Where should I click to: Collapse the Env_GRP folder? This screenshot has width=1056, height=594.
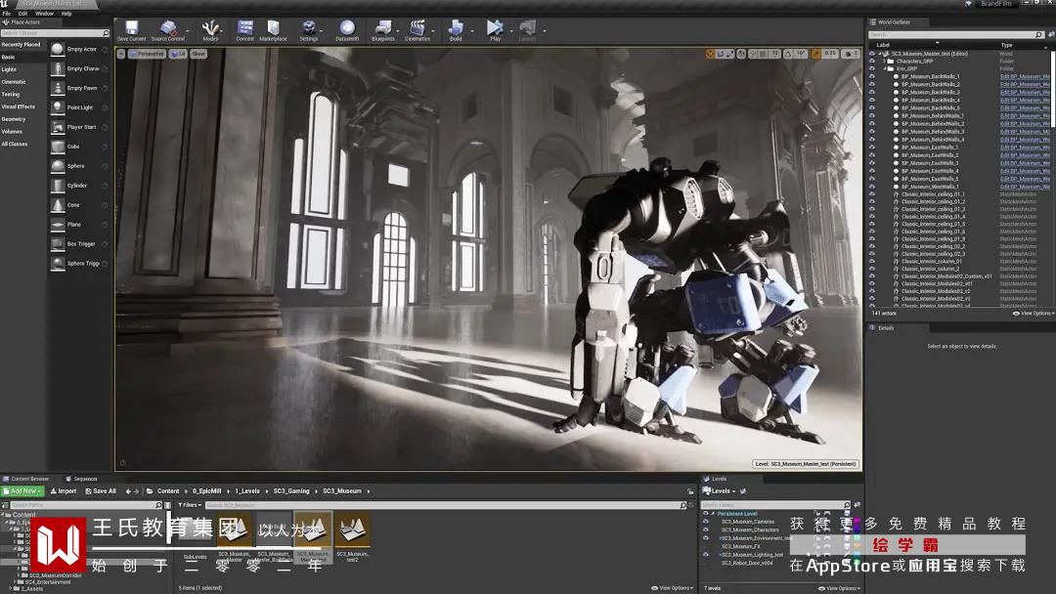884,68
